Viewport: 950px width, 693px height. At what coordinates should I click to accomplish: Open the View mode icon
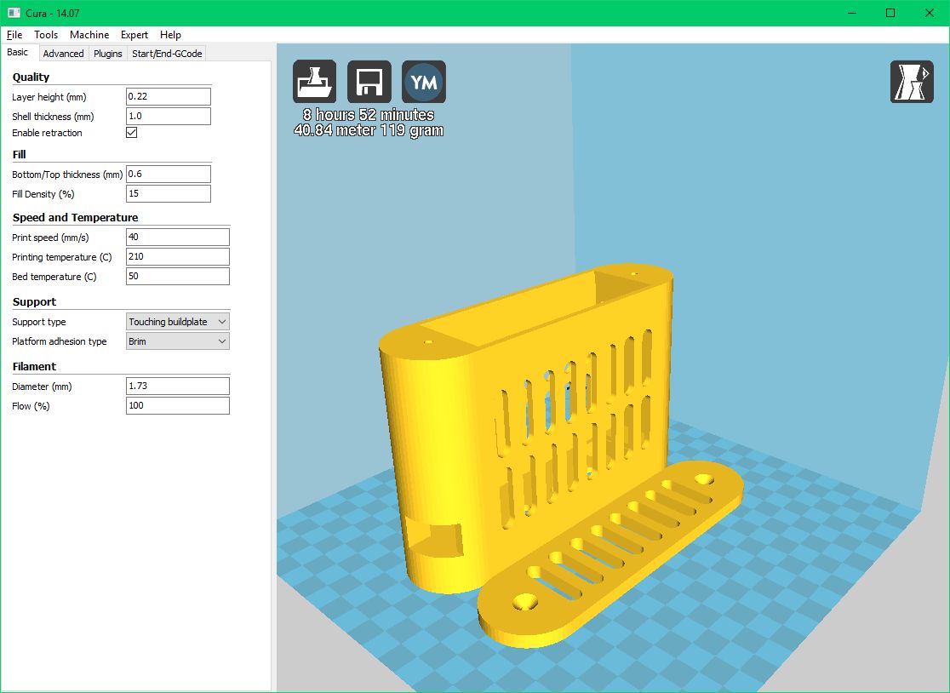pos(912,82)
